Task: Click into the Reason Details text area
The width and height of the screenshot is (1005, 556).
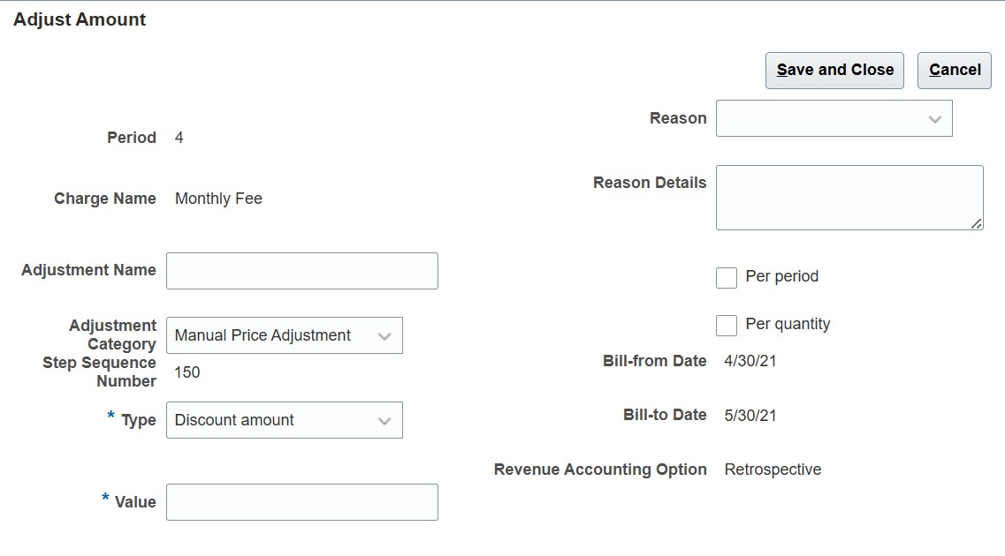Action: (x=849, y=196)
